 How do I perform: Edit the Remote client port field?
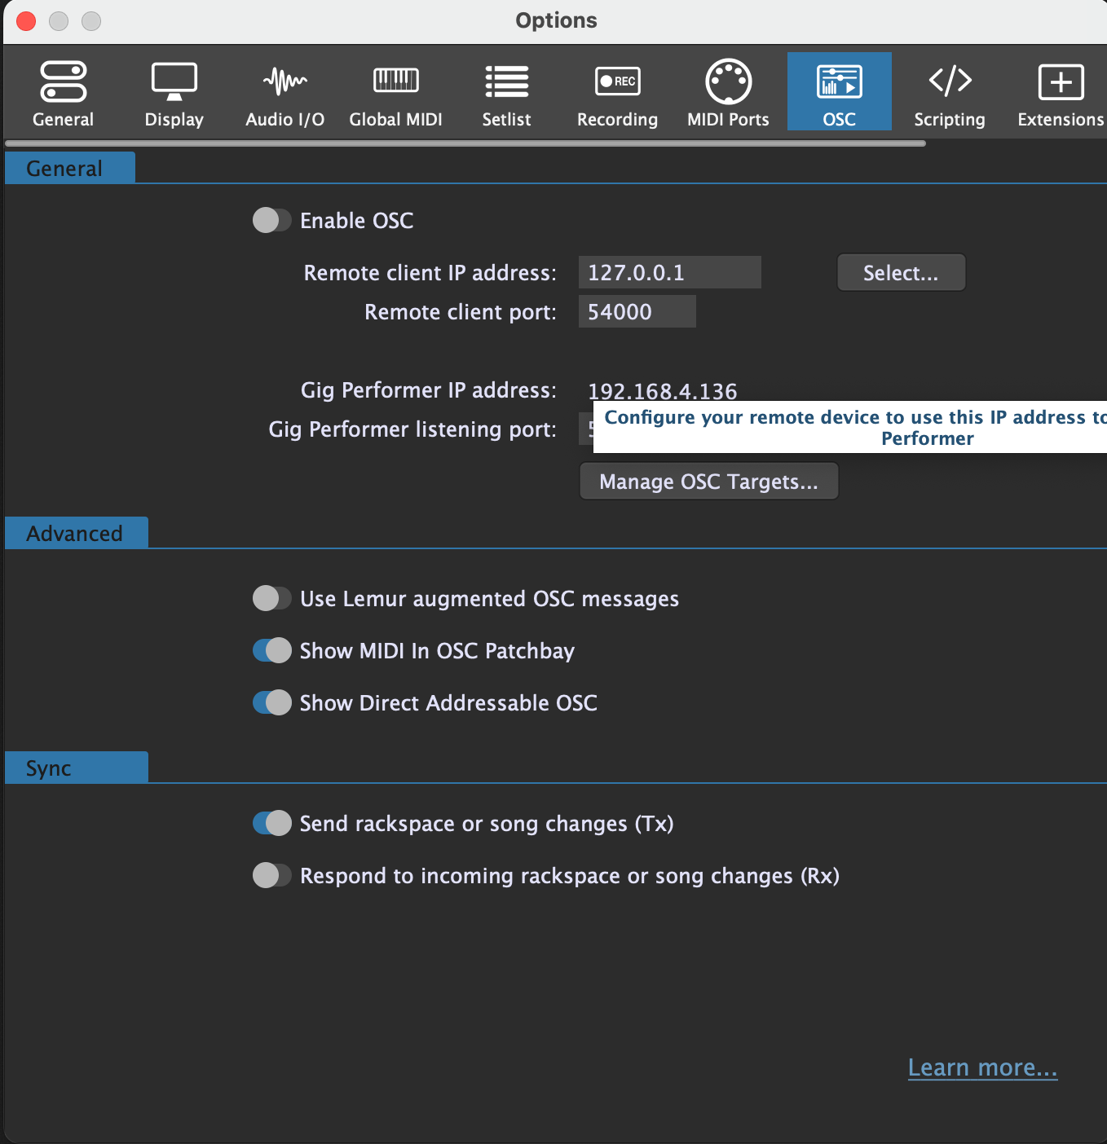coord(637,311)
